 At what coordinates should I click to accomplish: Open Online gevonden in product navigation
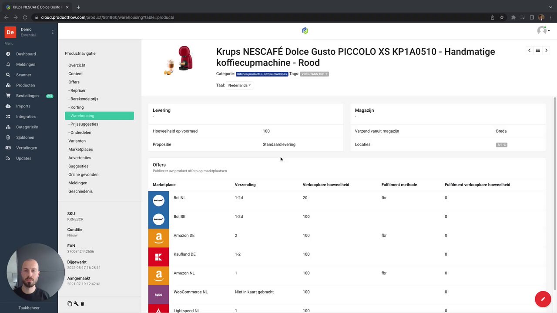[x=83, y=174]
